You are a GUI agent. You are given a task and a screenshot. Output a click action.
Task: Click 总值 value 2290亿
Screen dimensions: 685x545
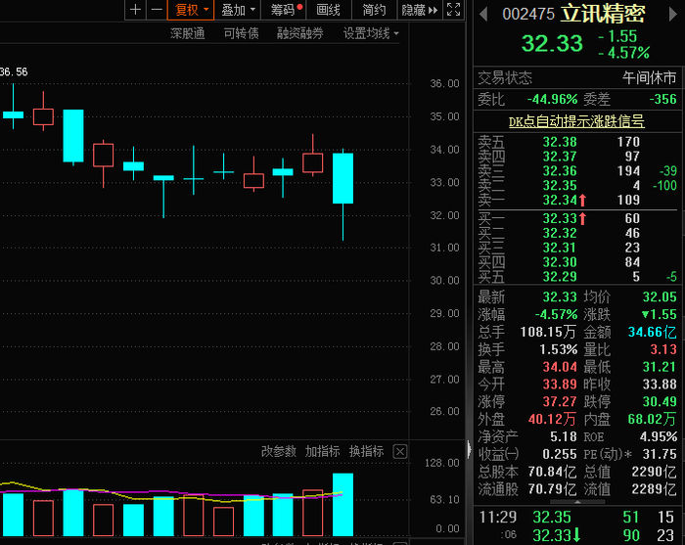654,472
